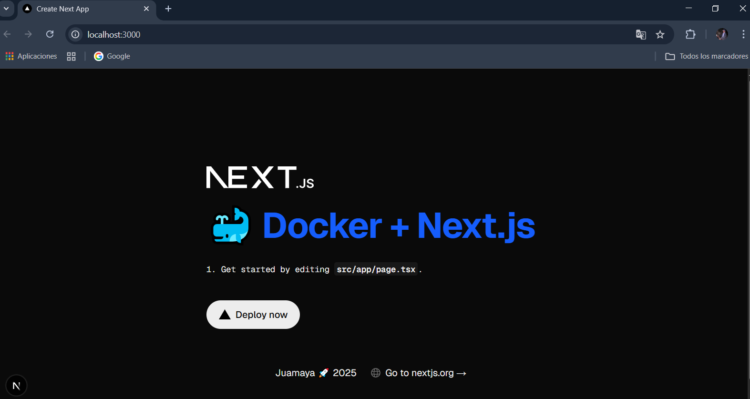Viewport: 750px width, 399px height.
Task: Click the Get started by editing text
Action: coord(275,269)
